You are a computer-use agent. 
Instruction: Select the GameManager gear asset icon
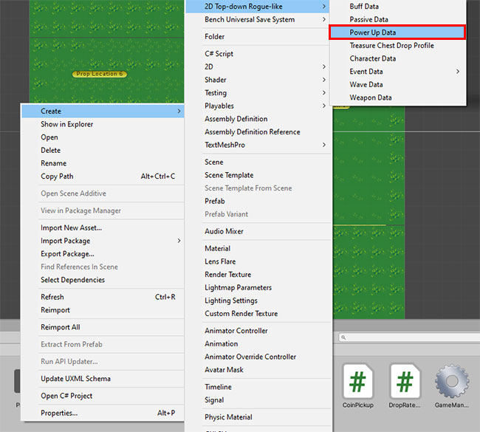(x=452, y=381)
